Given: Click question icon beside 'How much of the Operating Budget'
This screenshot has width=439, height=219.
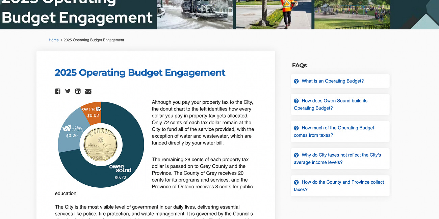Looking at the screenshot, I should pos(296,128).
